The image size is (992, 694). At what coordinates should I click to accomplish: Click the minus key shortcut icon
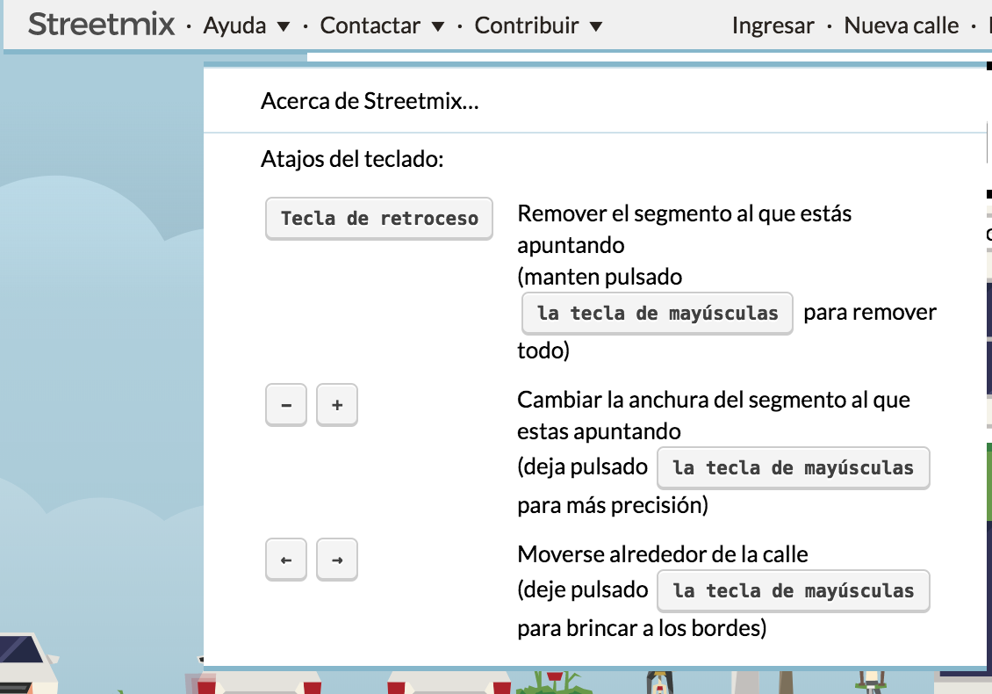point(285,405)
